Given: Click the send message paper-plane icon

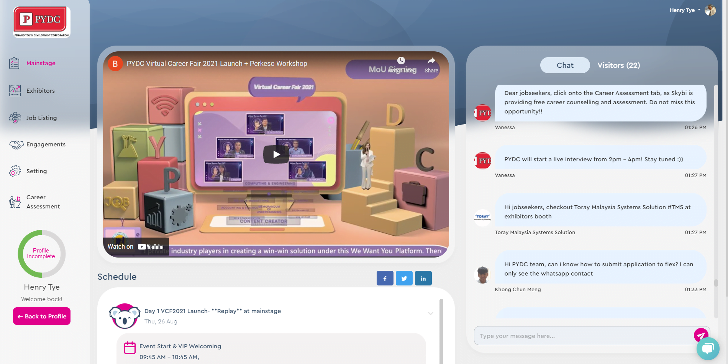Looking at the screenshot, I should 701,335.
